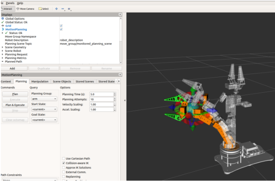Close the MotionPlanning panel
This screenshot has width=275, height=181.
[x=120, y=75]
